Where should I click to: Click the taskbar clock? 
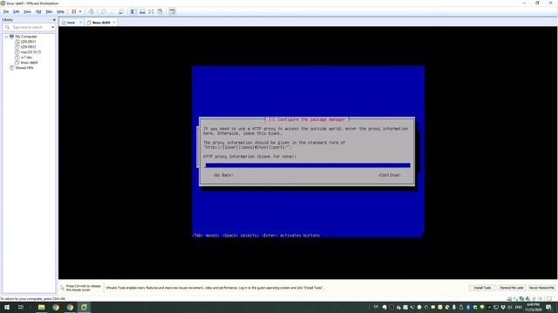point(533,307)
